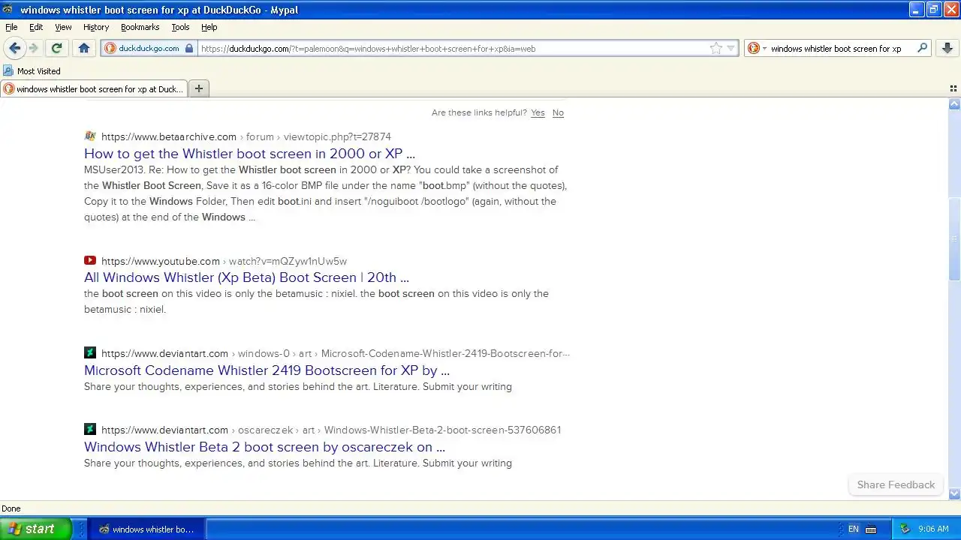Open a new tab with the plus button
Image resolution: width=961 pixels, height=540 pixels.
click(x=198, y=88)
